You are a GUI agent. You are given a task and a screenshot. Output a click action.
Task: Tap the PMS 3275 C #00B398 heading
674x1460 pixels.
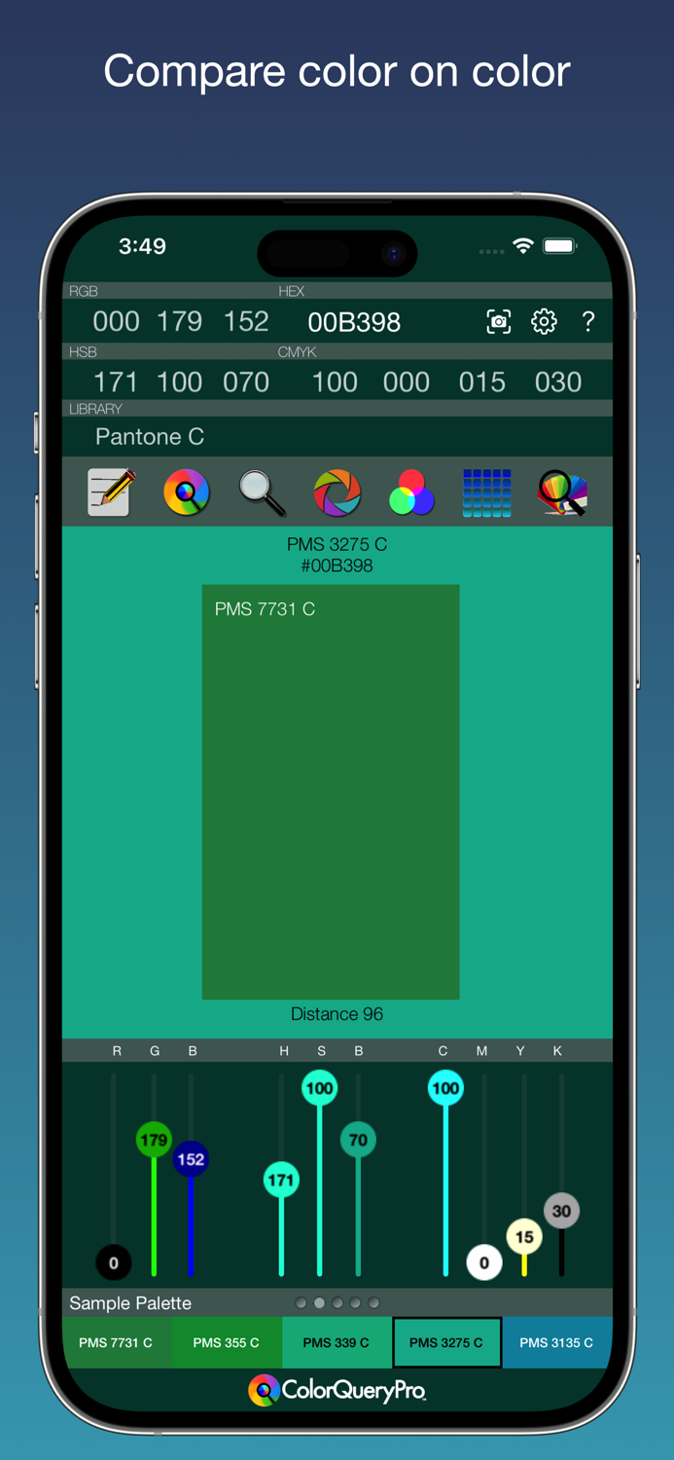coord(337,555)
